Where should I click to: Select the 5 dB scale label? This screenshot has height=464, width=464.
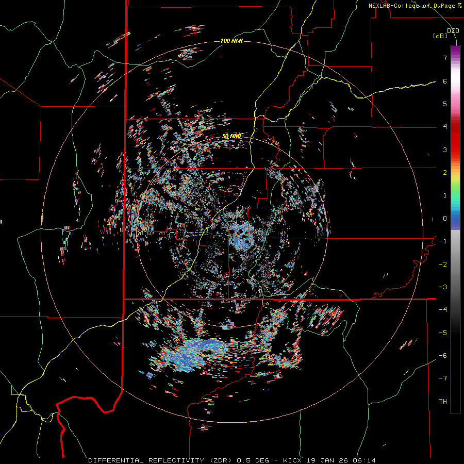pyautogui.click(x=445, y=104)
